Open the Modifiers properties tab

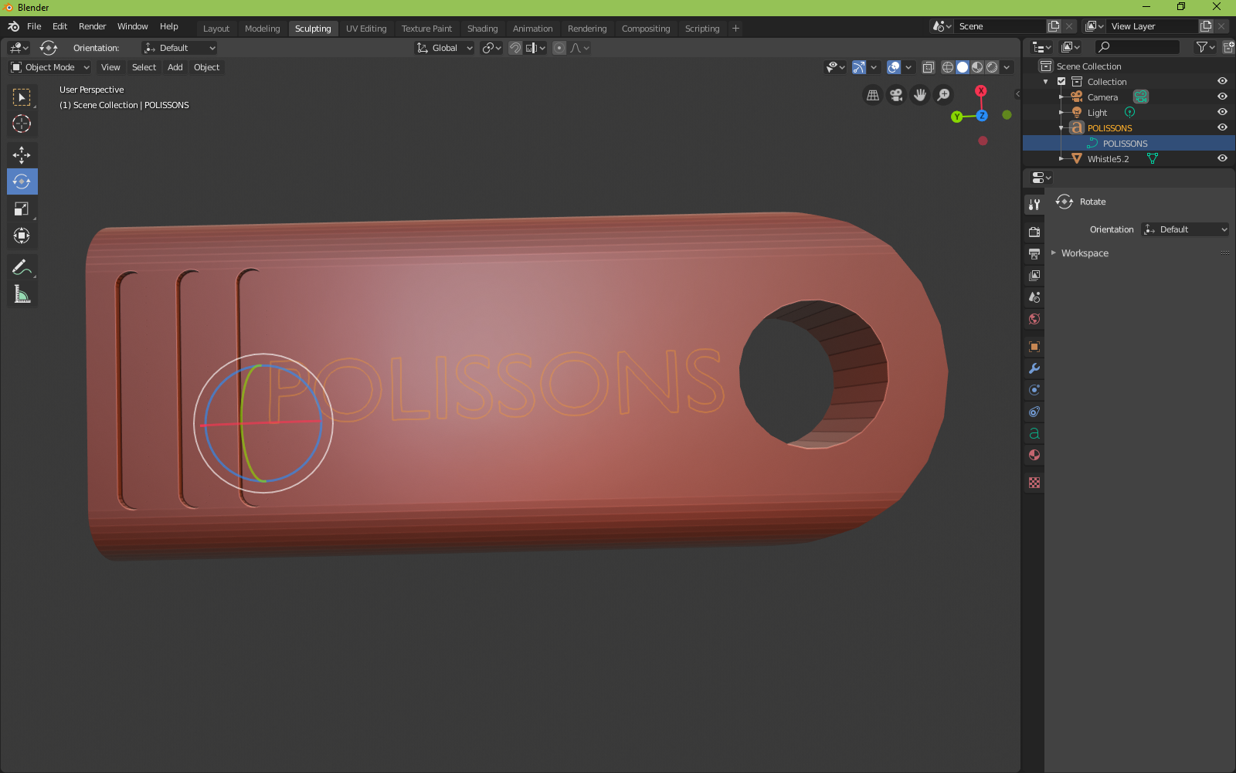click(1034, 368)
